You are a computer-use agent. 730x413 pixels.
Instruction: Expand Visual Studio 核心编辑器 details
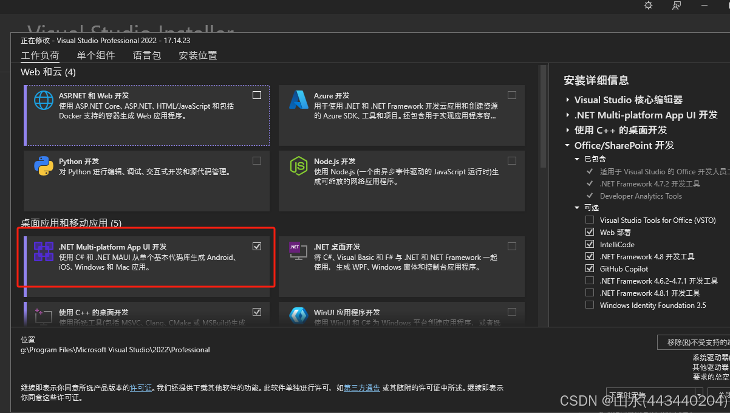pyautogui.click(x=567, y=100)
